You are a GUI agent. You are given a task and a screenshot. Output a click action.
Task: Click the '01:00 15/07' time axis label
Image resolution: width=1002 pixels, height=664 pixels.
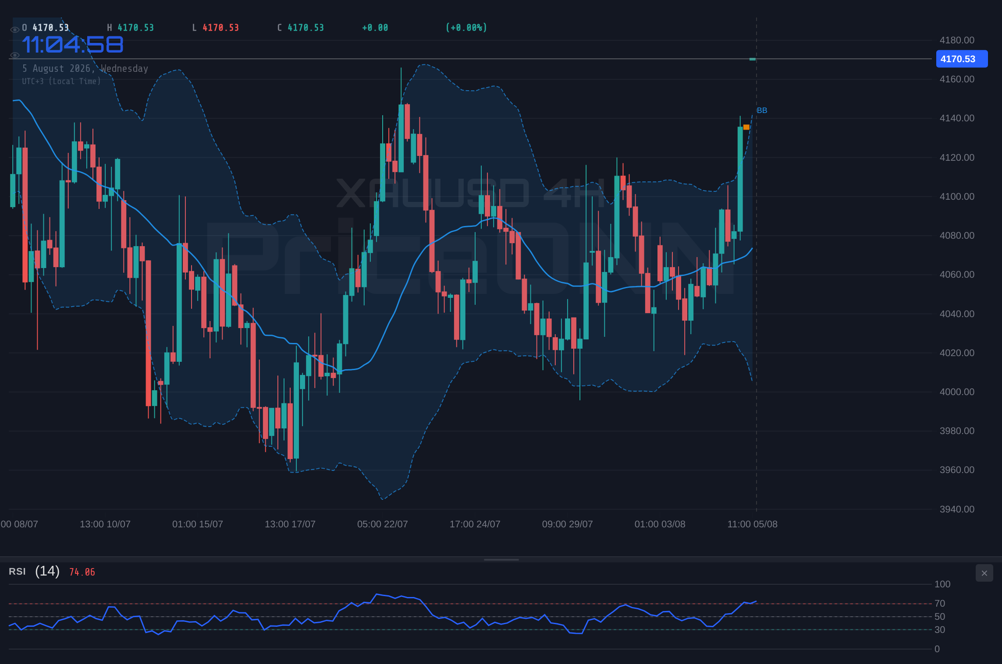pos(198,524)
